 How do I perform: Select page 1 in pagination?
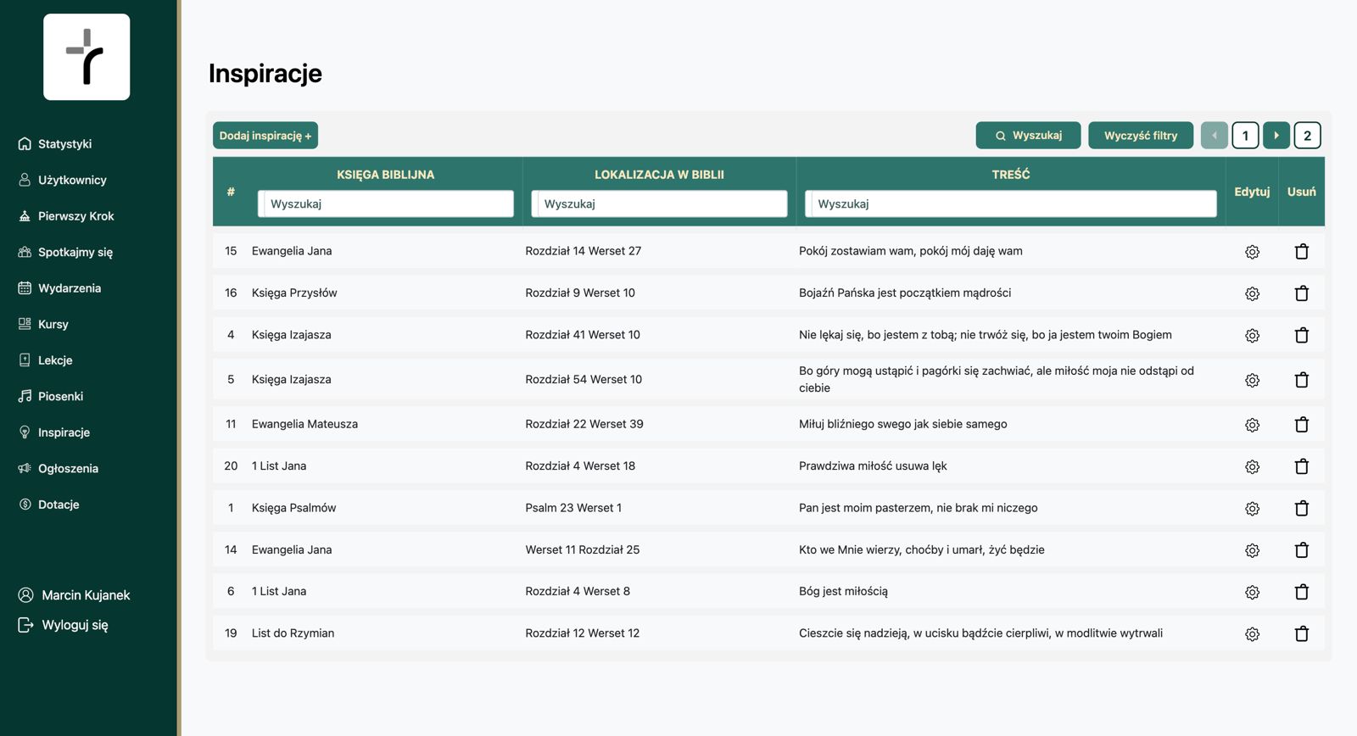tap(1245, 136)
